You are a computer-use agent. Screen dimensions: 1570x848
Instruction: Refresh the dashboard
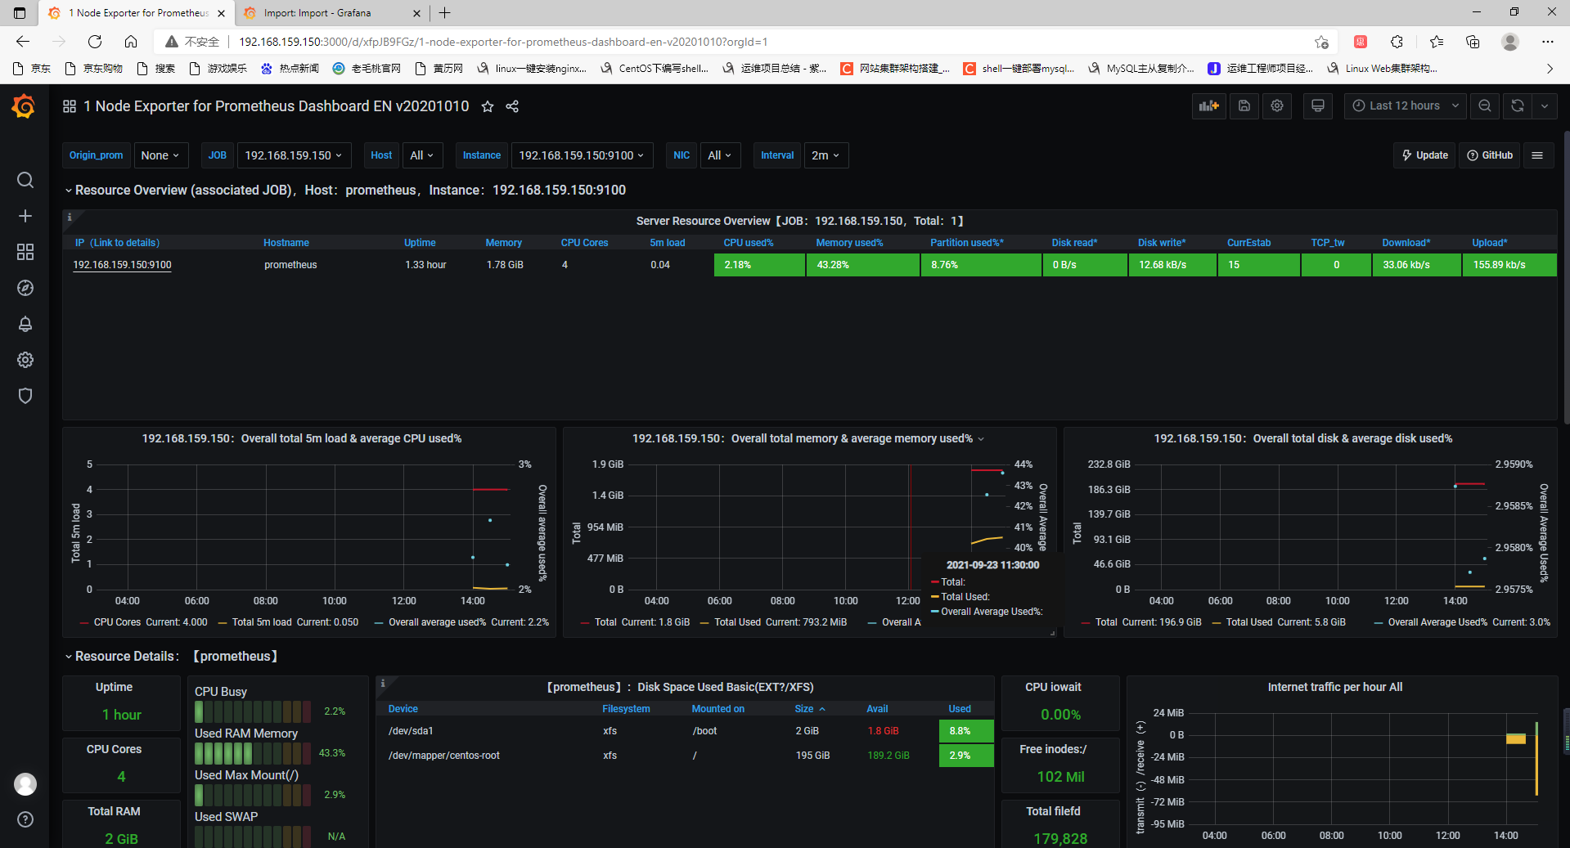tap(1518, 105)
